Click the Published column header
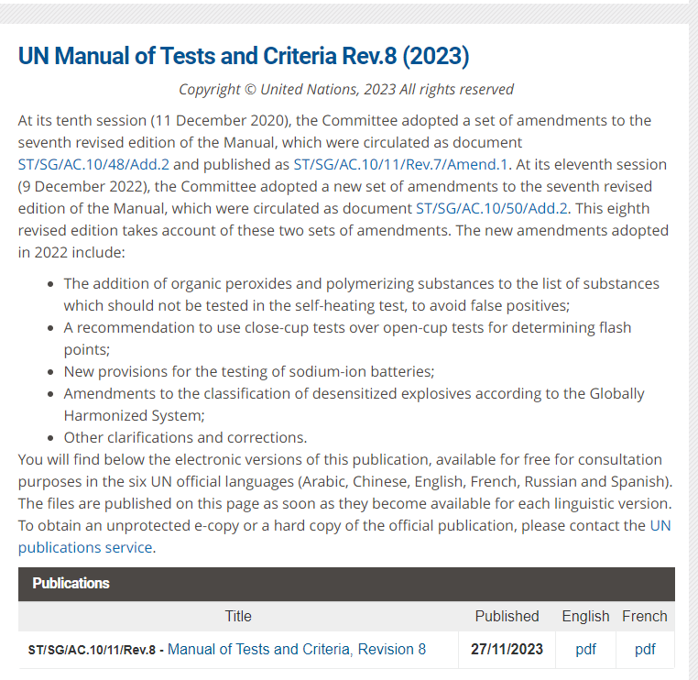 [507, 616]
